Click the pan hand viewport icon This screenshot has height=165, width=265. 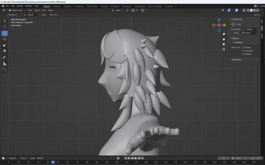pyautogui.click(x=224, y=39)
